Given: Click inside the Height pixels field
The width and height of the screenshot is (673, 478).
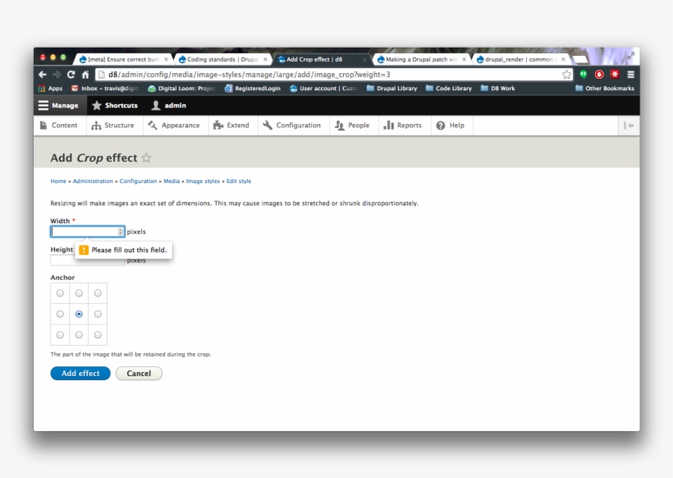Looking at the screenshot, I should (86, 260).
